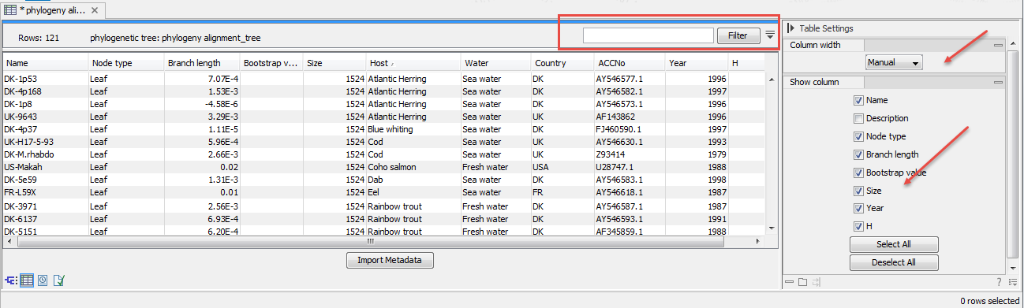
Task: Select the DK-M.rhabdo row name
Action: 29,154
